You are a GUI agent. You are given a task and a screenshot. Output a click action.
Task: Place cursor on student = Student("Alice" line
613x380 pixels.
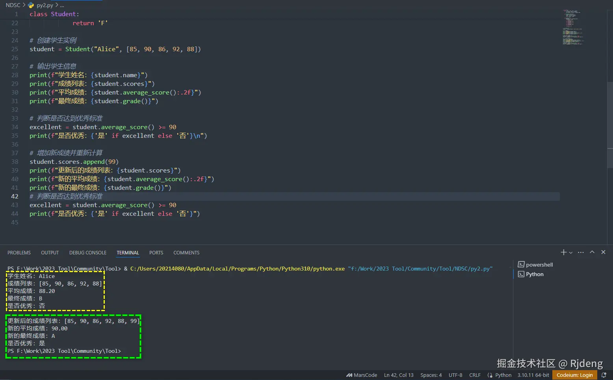pyautogui.click(x=115, y=49)
